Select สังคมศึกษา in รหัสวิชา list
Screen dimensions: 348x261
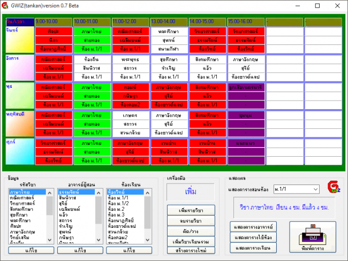click(27, 209)
